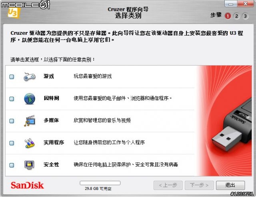Click the 退出 exit button
The image size is (256, 197).
point(230,185)
